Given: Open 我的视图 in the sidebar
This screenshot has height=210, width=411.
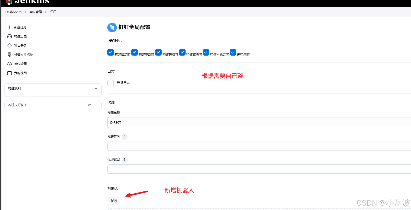Looking at the screenshot, I should (20, 73).
